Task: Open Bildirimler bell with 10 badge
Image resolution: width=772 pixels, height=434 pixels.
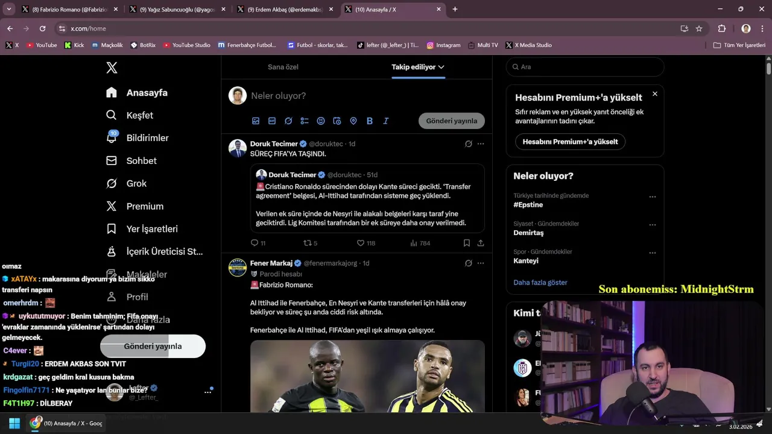Action: point(112,137)
